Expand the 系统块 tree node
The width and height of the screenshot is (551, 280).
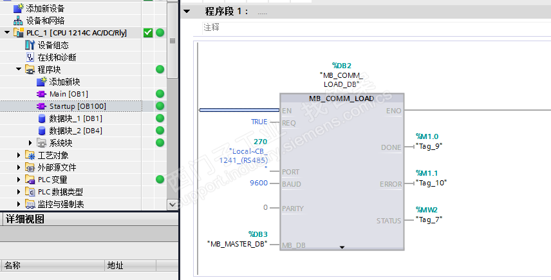[x=30, y=143]
